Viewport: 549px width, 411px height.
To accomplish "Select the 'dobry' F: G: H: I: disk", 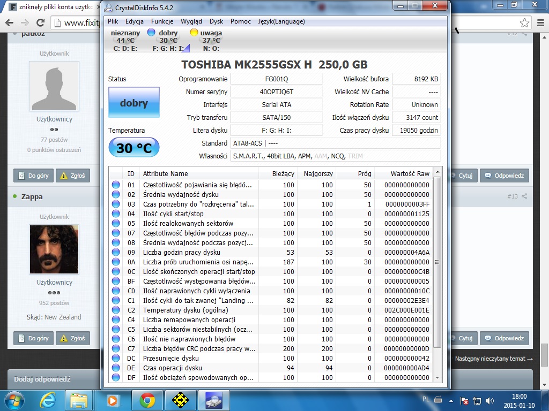I will pyautogui.click(x=168, y=40).
